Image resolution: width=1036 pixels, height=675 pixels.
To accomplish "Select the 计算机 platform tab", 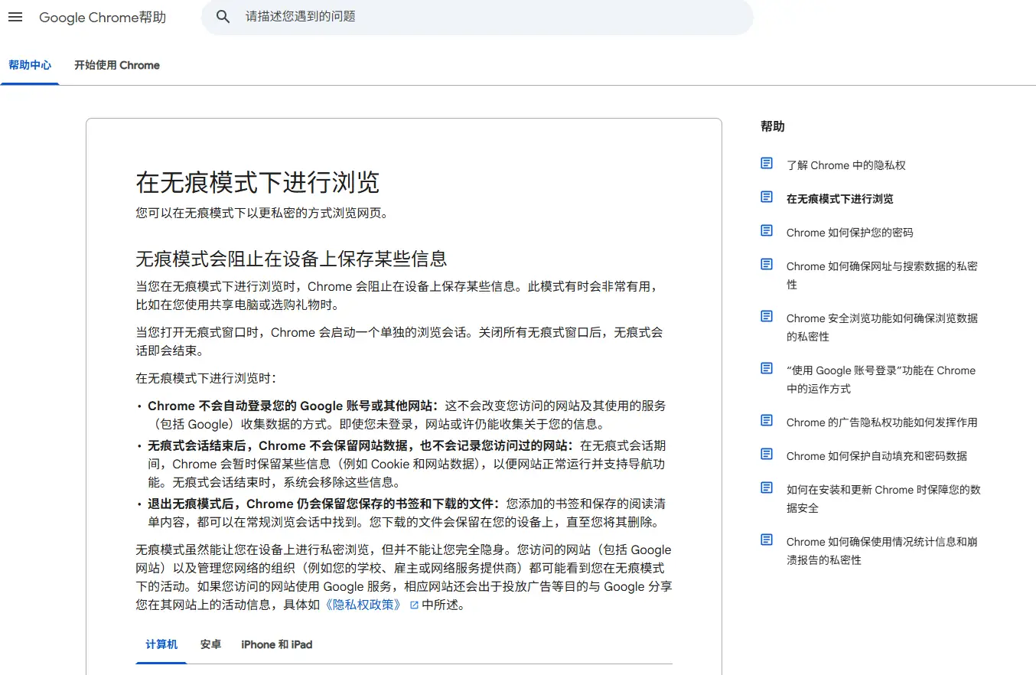I will [161, 644].
